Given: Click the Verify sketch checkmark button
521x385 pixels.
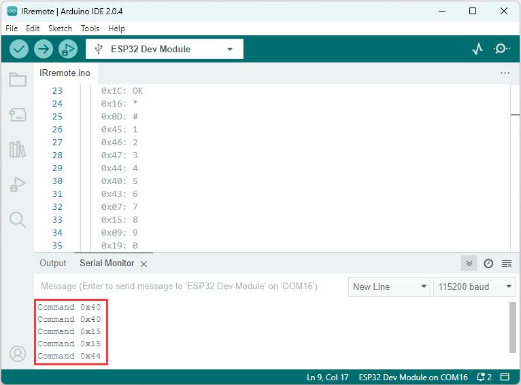Looking at the screenshot, I should 19,49.
